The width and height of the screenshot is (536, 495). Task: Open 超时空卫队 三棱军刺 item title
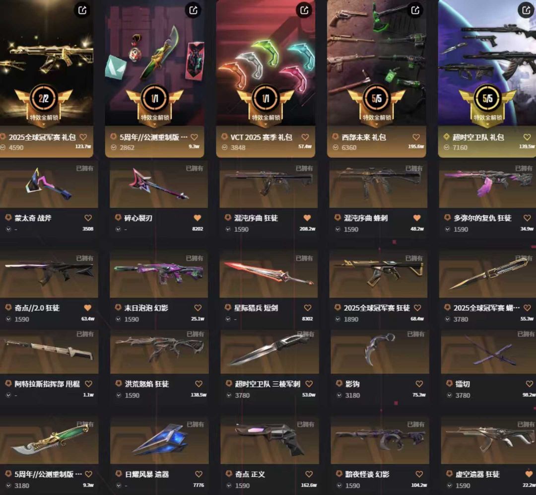click(268, 384)
